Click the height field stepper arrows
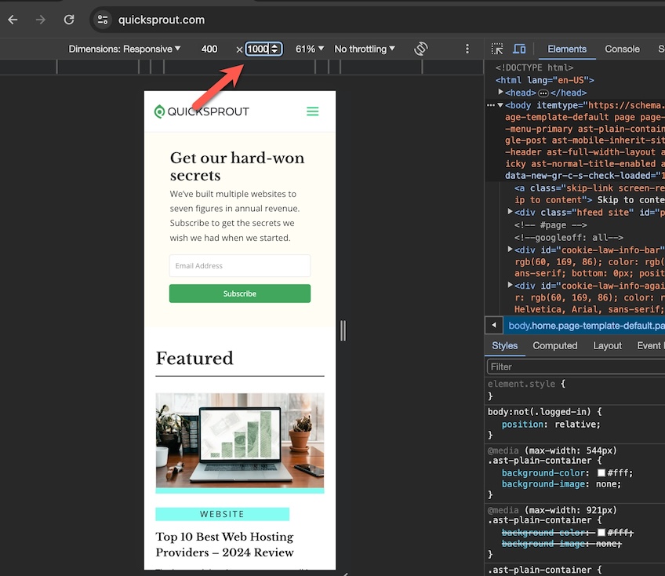This screenshot has width=665, height=576. coord(274,49)
